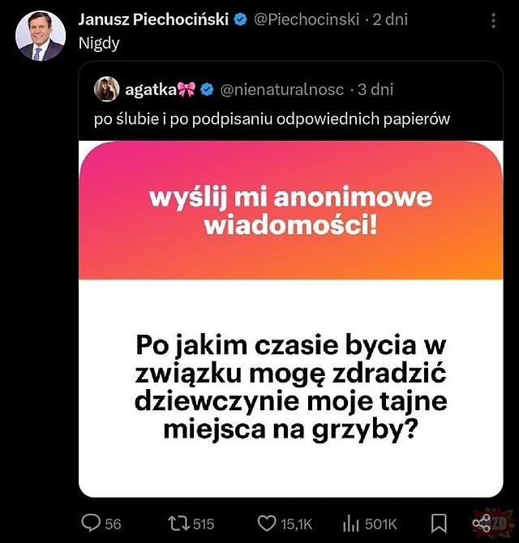Click the agatka display name

[x=153, y=89]
